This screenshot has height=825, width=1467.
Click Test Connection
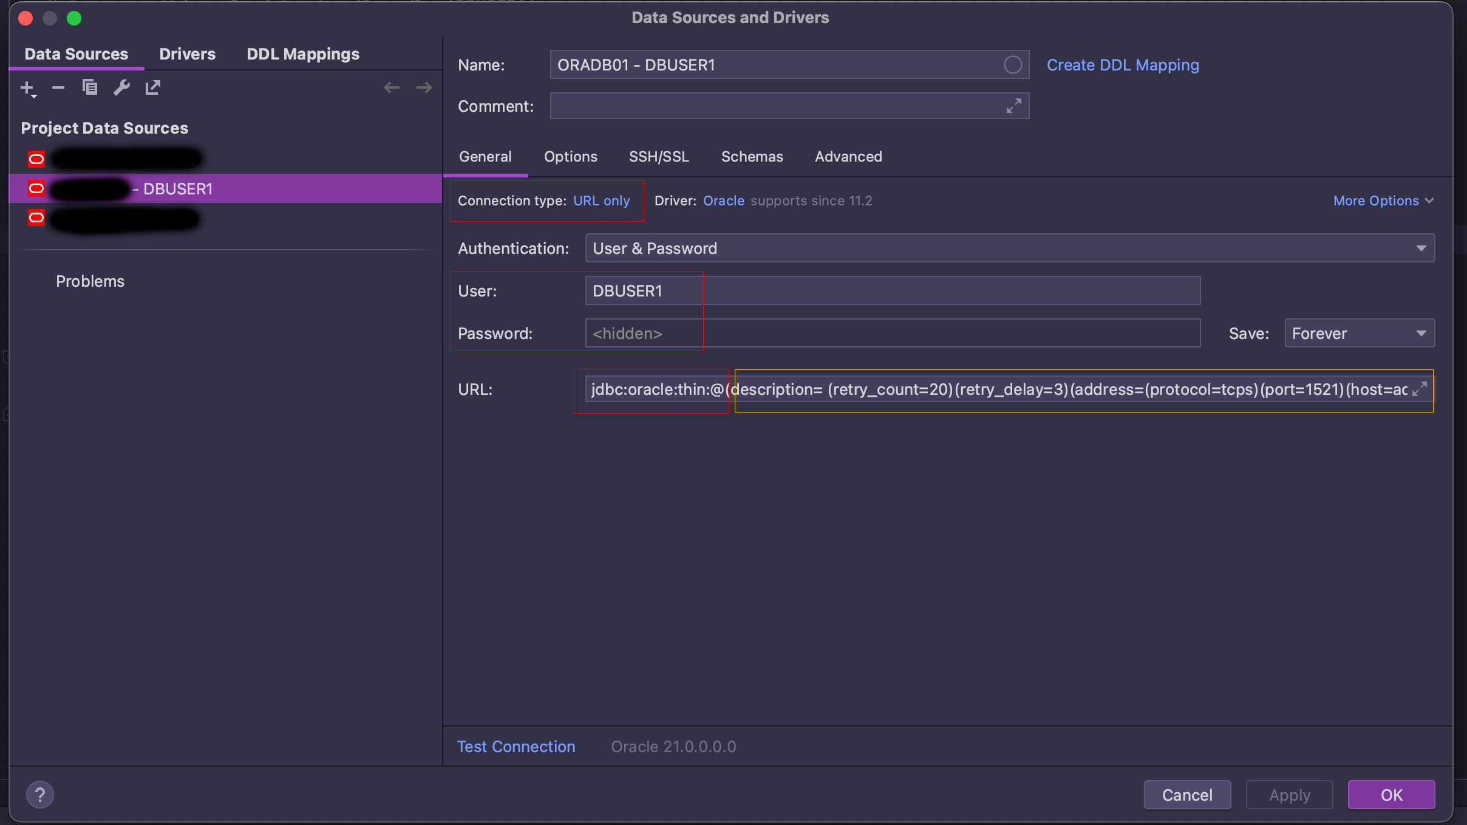click(516, 746)
